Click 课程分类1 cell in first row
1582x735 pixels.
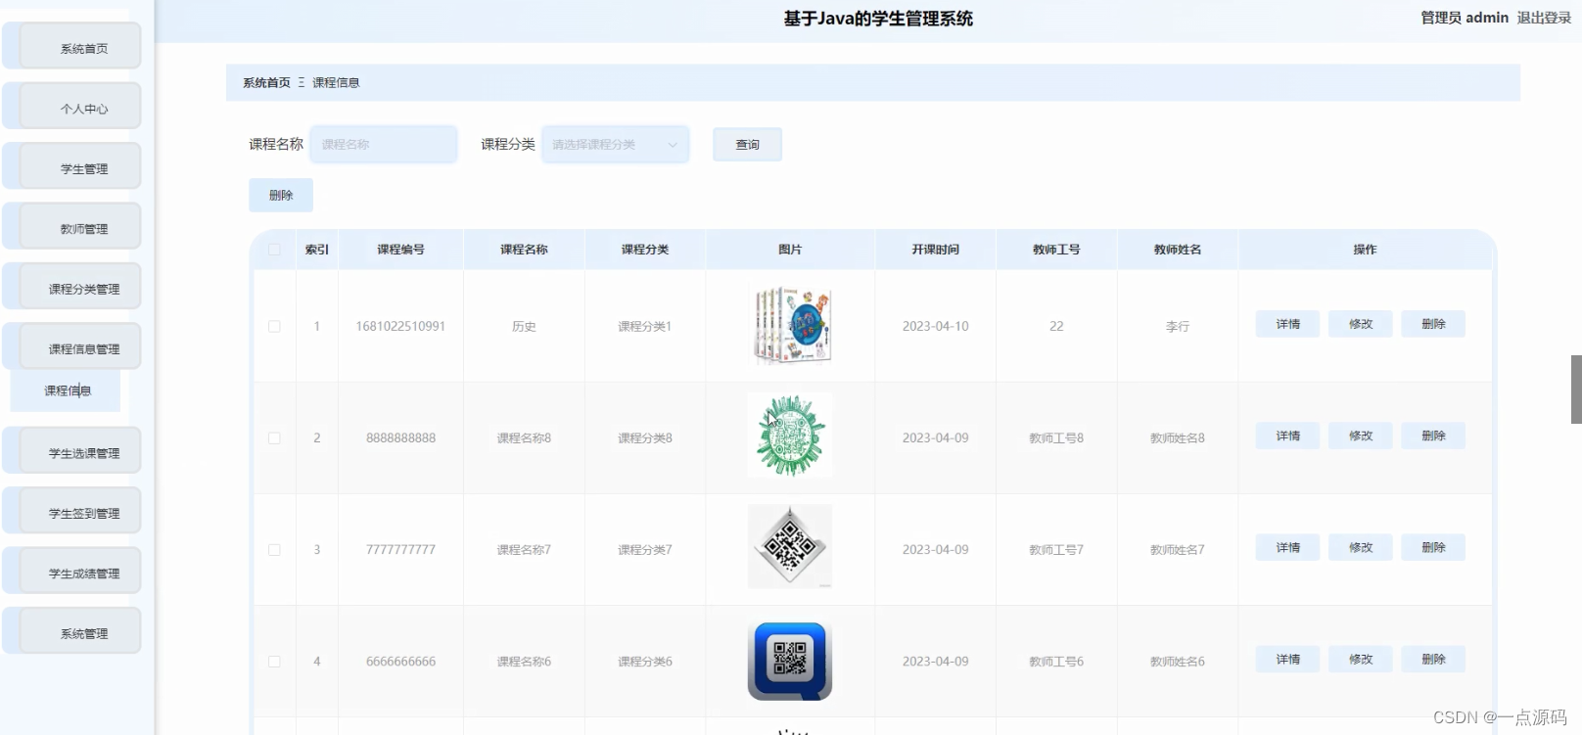tap(645, 326)
